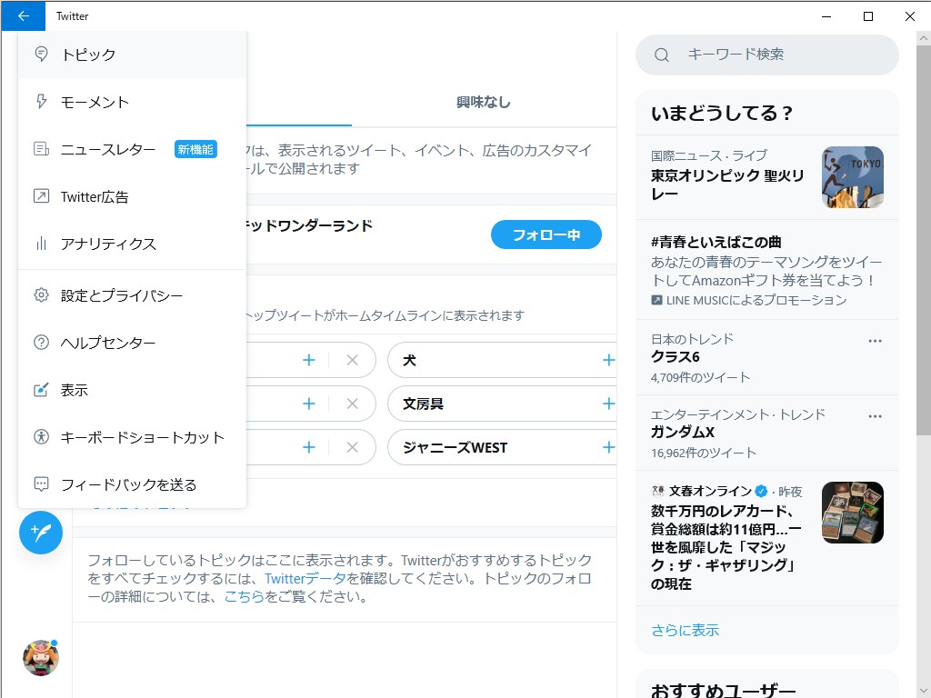The image size is (931, 698).
Task: Click the lightning icon beside モーメント
Action: 40,102
